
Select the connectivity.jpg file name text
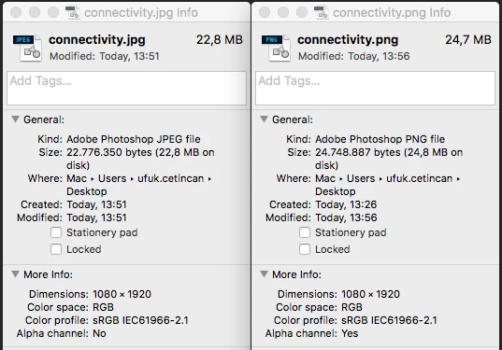coord(97,40)
